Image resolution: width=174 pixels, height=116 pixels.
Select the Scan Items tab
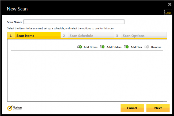(25, 36)
